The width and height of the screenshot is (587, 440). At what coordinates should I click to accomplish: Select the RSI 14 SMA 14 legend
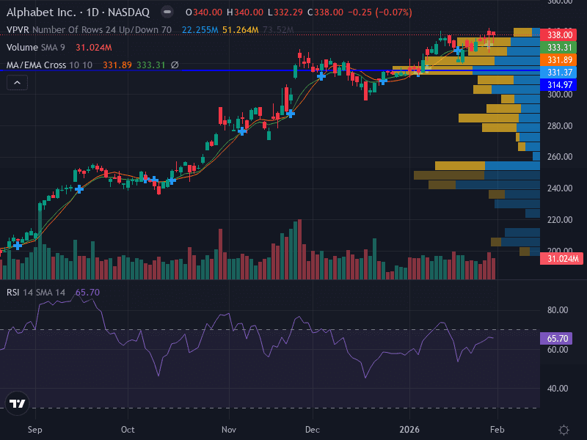click(36, 292)
